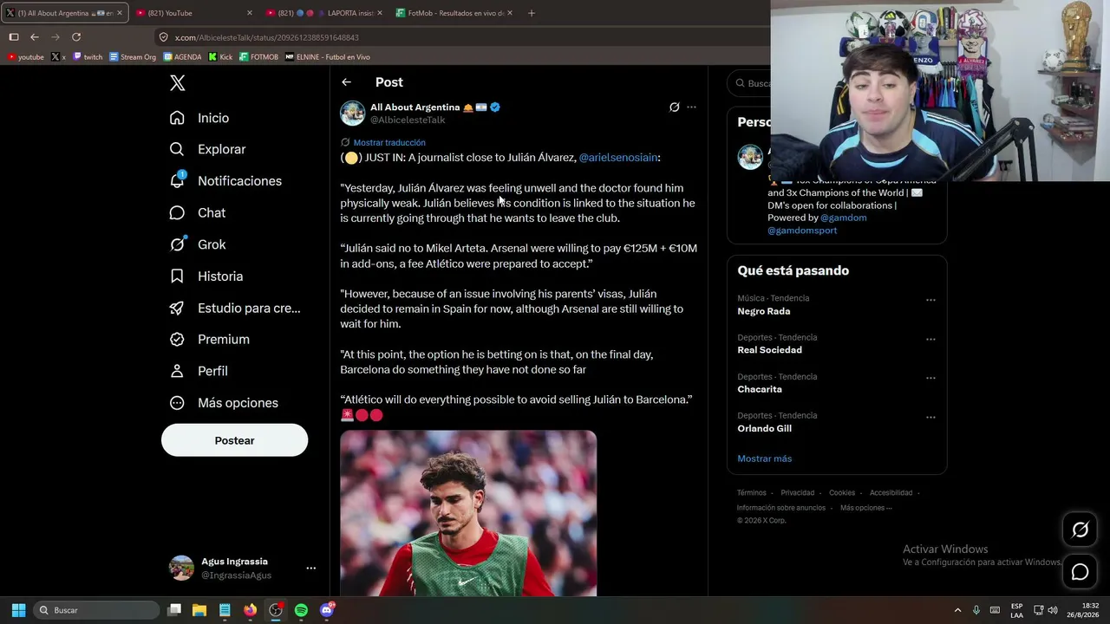1110x624 pixels.
Task: Expand Más opciones in the footer
Action: pyautogui.click(x=865, y=508)
